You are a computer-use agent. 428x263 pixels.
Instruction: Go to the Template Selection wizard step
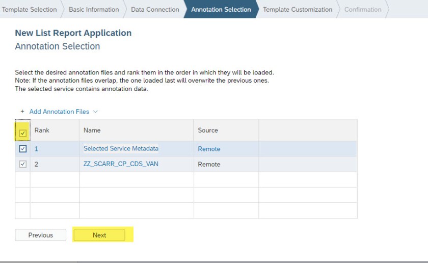29,9
